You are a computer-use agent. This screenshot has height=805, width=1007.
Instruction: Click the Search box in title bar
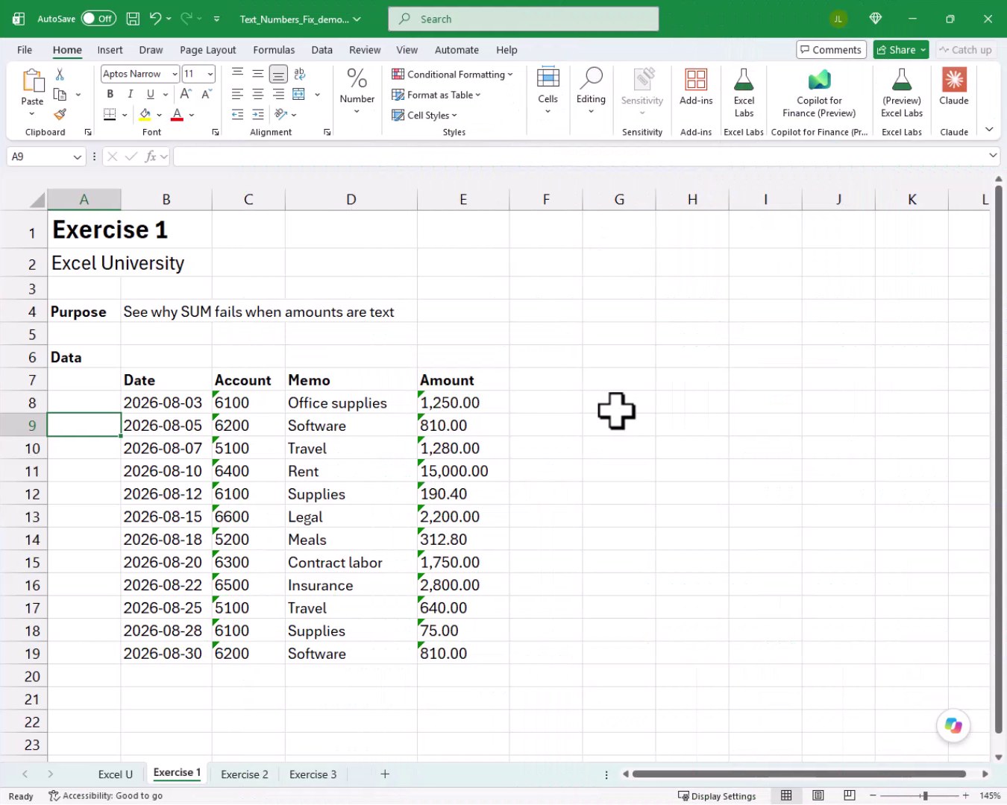point(523,19)
